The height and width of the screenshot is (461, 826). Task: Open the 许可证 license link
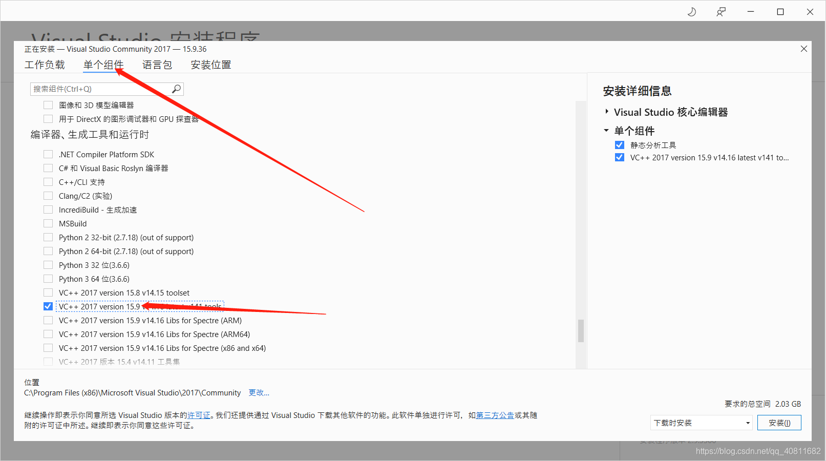199,415
